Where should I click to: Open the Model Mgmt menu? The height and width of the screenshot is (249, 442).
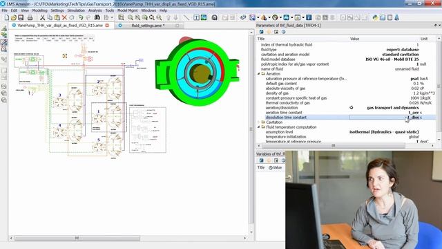click(127, 10)
